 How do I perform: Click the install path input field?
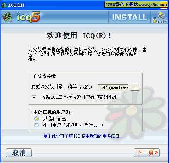(113, 87)
